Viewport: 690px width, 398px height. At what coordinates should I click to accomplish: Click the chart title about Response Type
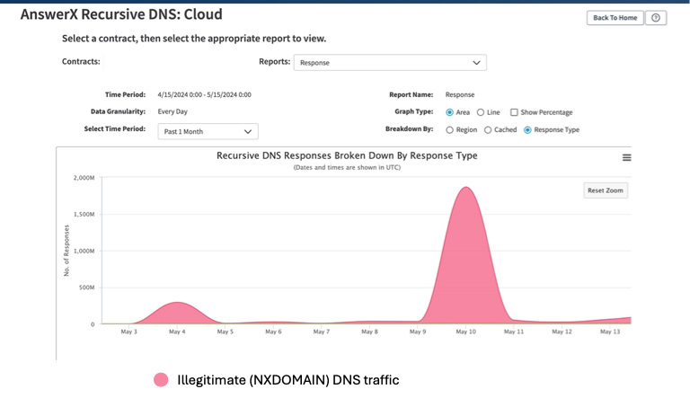tap(347, 155)
